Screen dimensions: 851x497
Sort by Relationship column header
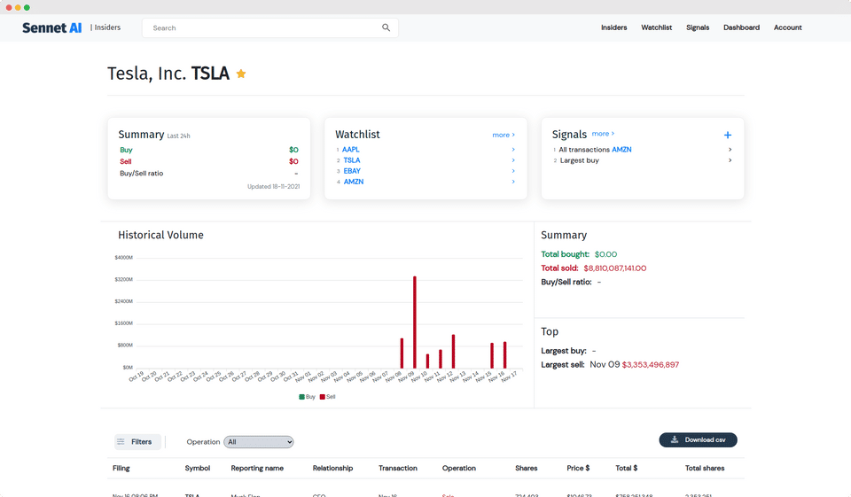point(332,468)
